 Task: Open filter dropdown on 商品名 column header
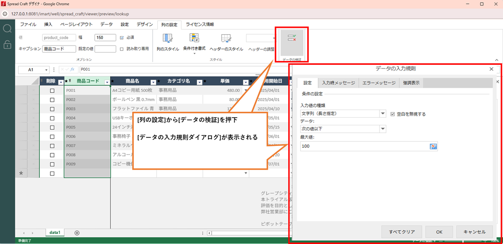coord(153,82)
